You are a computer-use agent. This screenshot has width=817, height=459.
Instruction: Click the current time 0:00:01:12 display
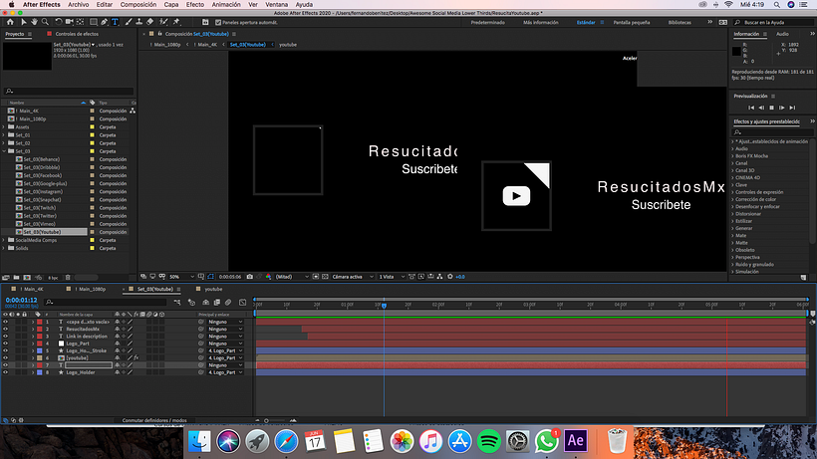coord(21,301)
